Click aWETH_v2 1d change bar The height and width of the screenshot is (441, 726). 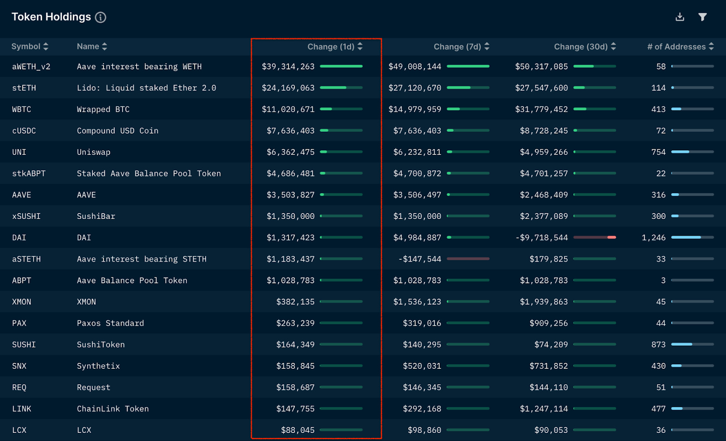click(x=341, y=66)
